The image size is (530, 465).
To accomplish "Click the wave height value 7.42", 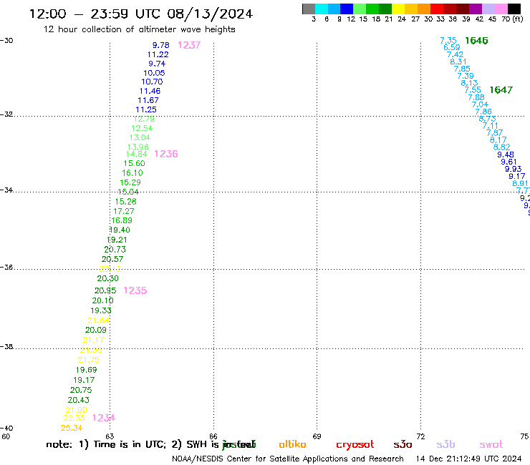I will coord(455,54).
